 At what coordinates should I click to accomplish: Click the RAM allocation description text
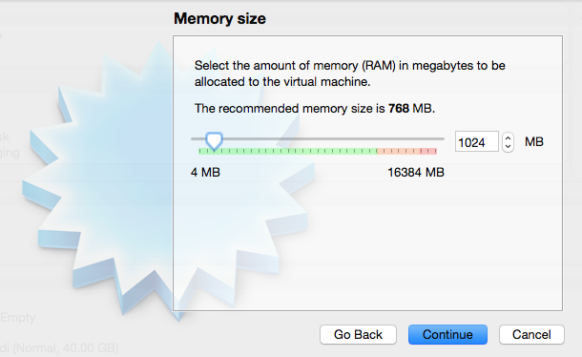pos(349,73)
